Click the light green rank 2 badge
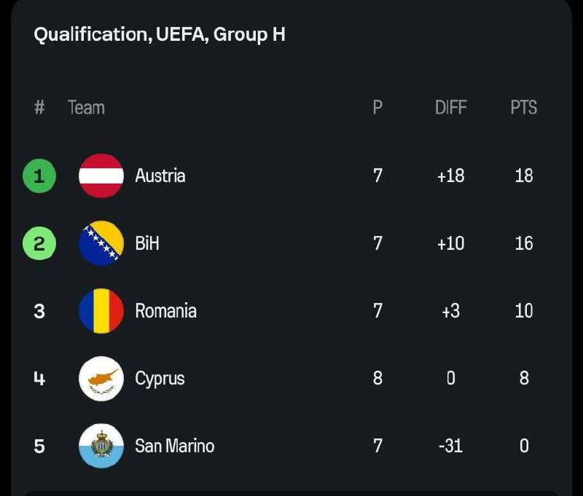 pyautogui.click(x=39, y=243)
